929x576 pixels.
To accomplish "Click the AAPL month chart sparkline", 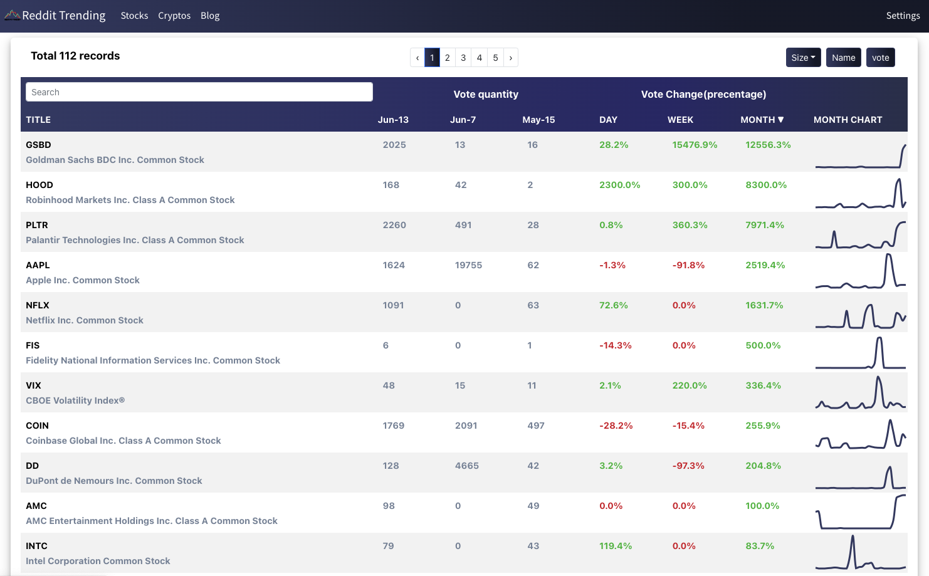I will (860, 273).
